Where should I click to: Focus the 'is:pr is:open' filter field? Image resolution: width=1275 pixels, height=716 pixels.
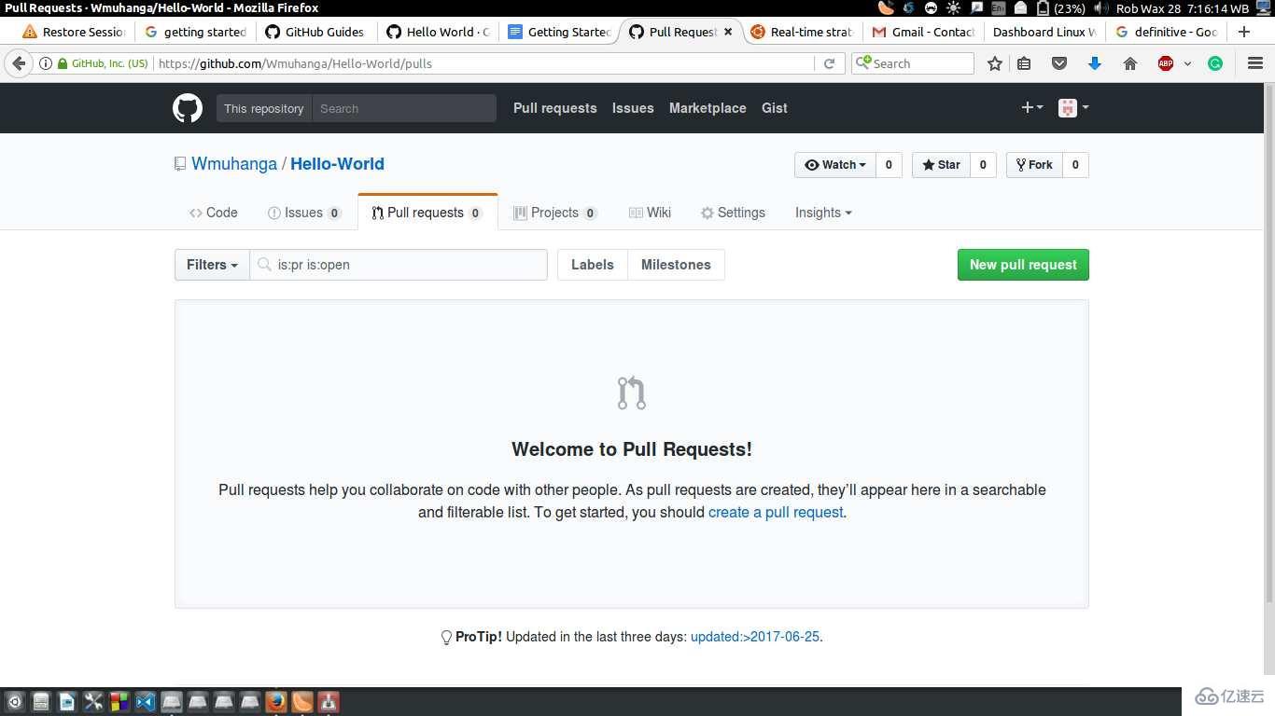coord(399,265)
